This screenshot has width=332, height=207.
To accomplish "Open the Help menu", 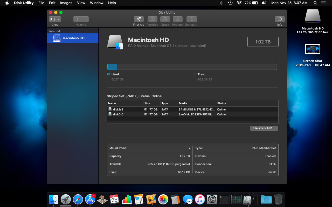I will [112, 3].
